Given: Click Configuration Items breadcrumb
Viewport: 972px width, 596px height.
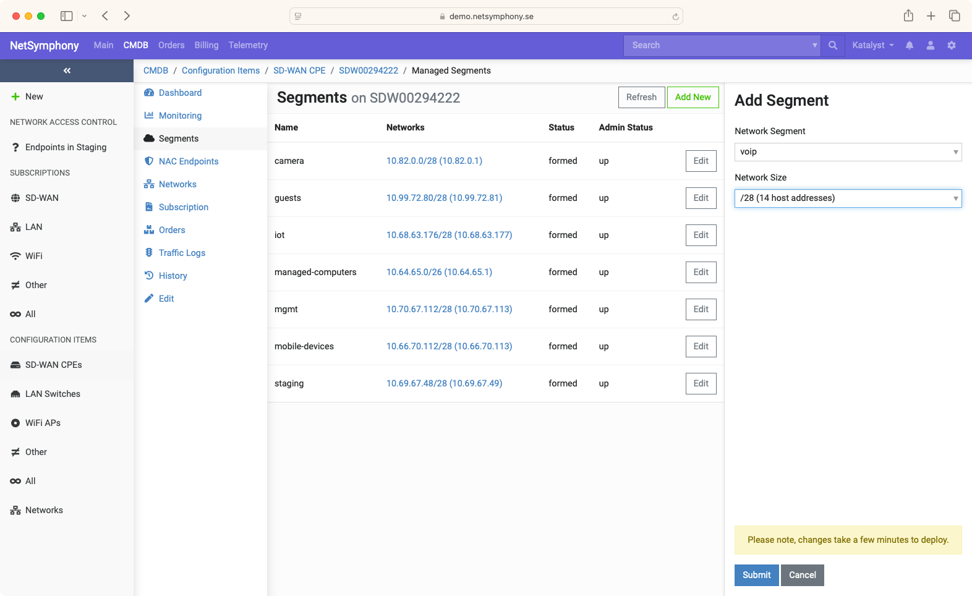Looking at the screenshot, I should (221, 70).
